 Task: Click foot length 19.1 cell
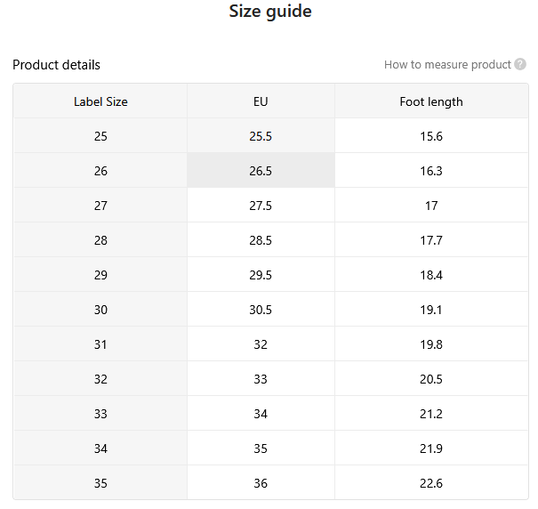tap(431, 310)
